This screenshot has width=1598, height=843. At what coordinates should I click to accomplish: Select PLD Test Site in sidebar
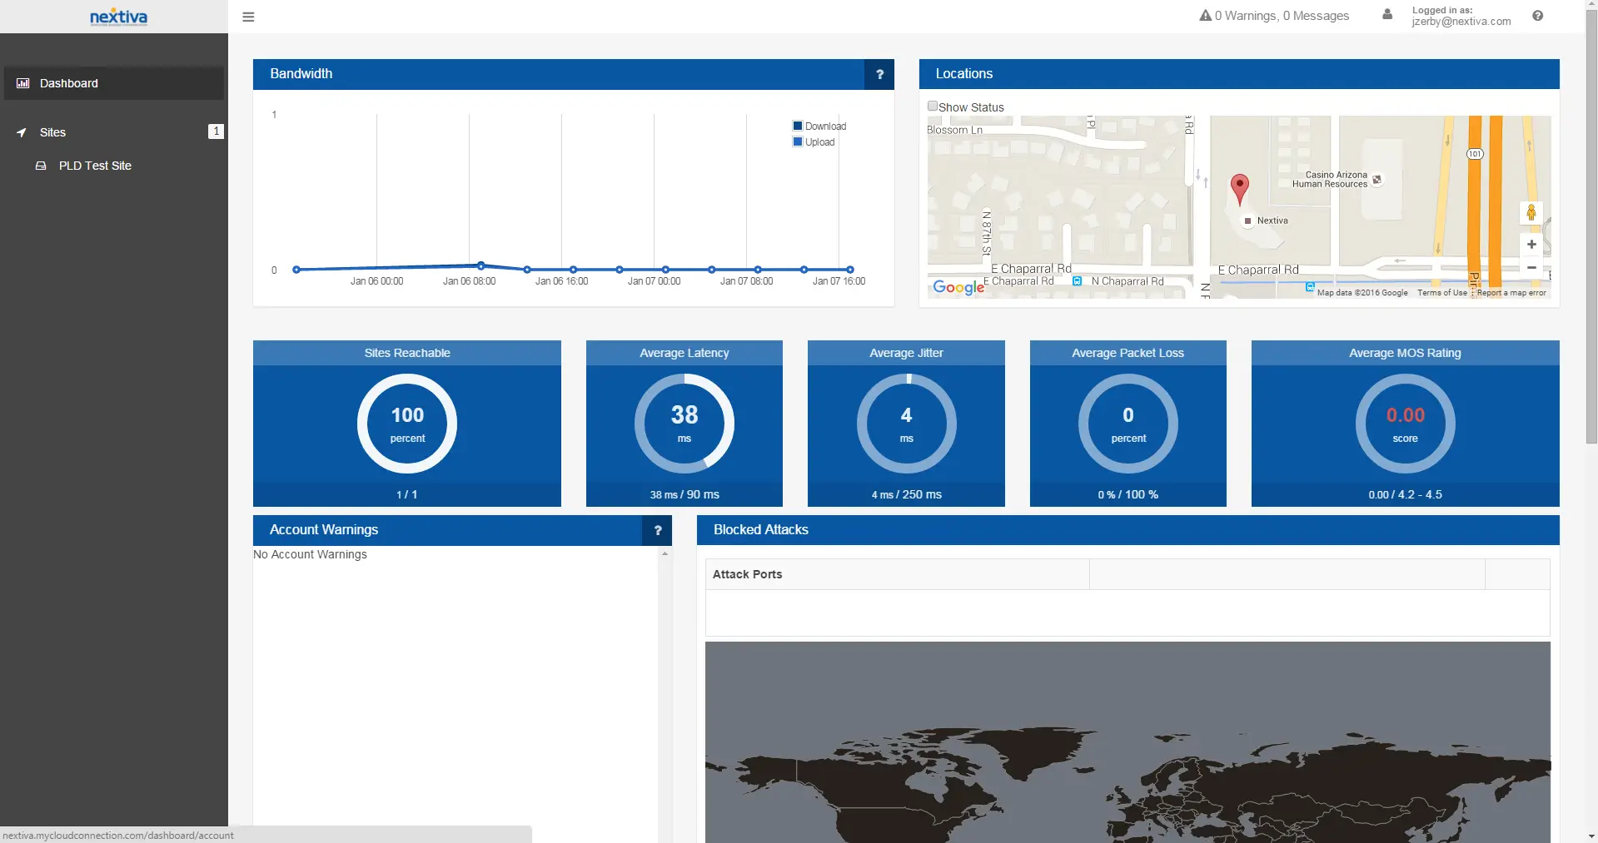(x=95, y=166)
